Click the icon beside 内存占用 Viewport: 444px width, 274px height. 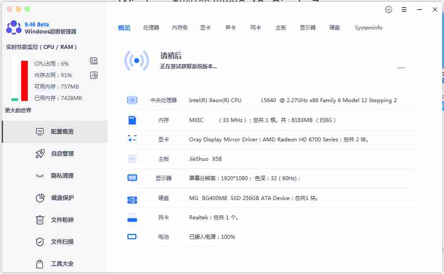click(94, 75)
